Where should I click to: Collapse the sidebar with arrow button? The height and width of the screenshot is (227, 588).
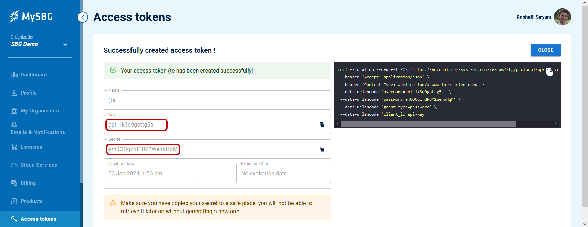click(83, 17)
